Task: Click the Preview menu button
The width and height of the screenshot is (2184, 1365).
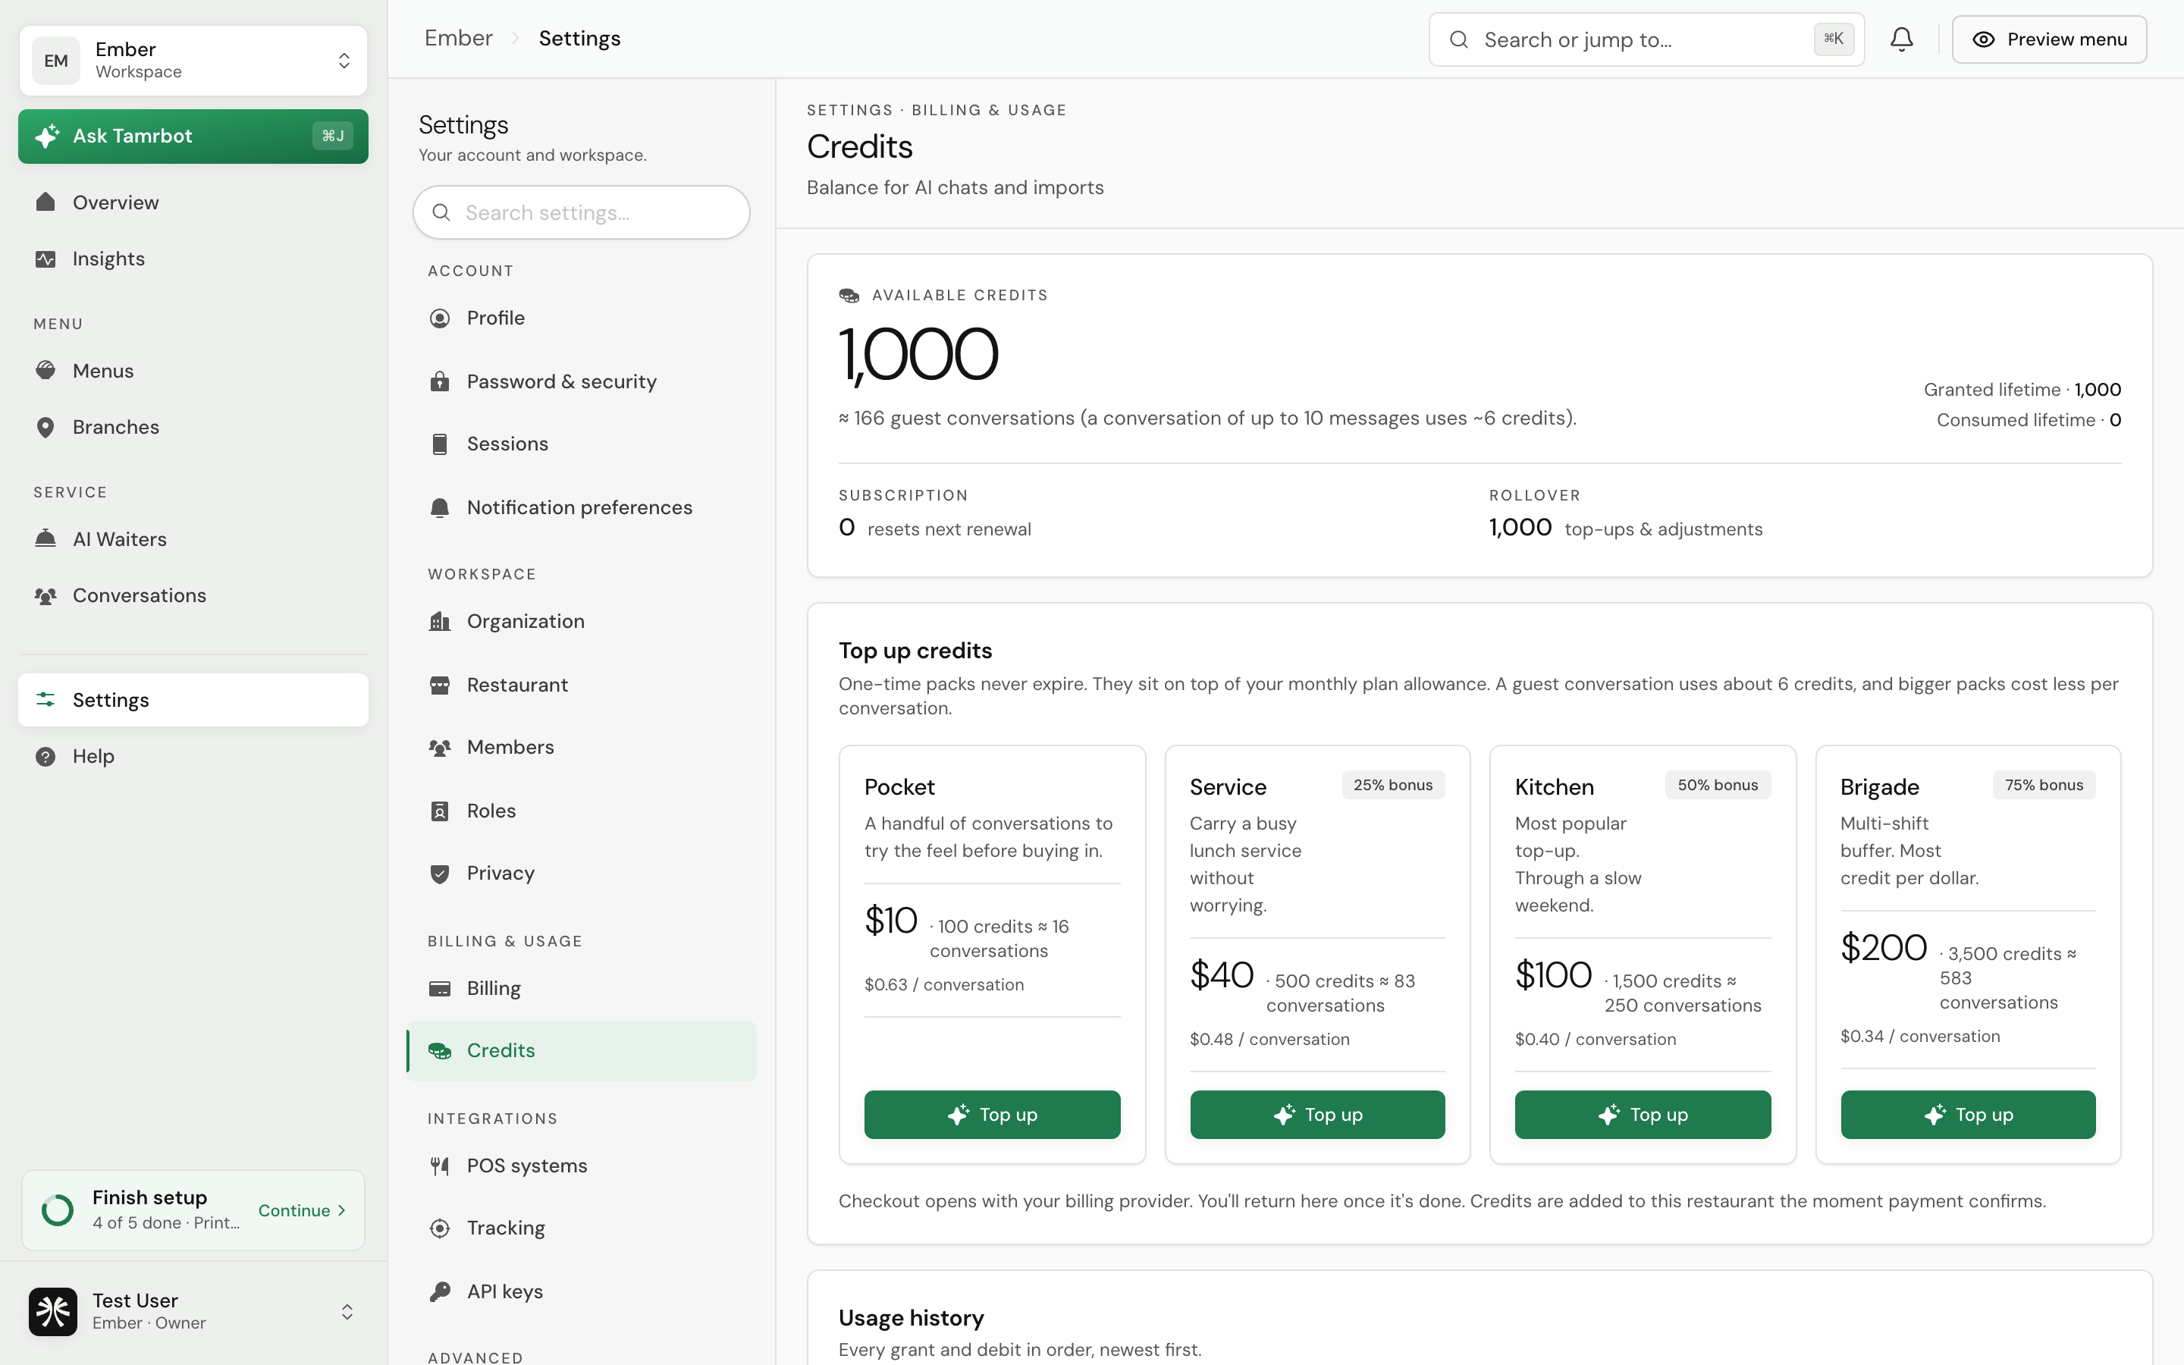Action: point(2048,39)
